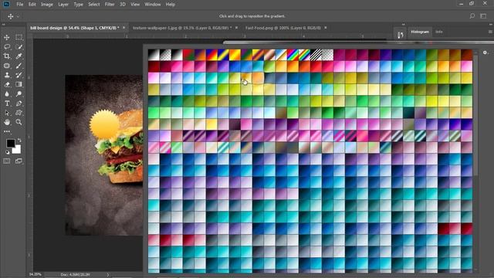494x278 pixels.
Task: Click the Photoshop logo in title bar
Action: [x=6, y=4]
